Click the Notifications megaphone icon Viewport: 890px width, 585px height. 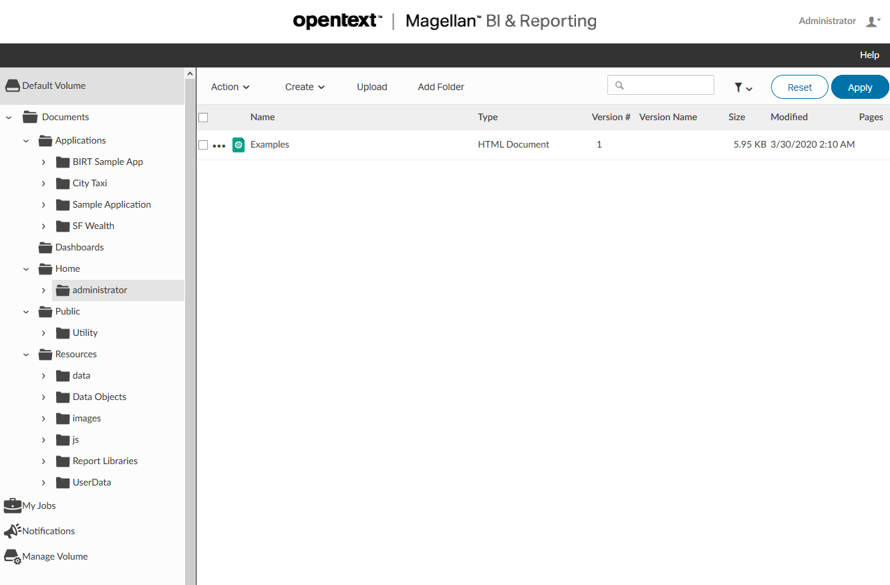13,531
